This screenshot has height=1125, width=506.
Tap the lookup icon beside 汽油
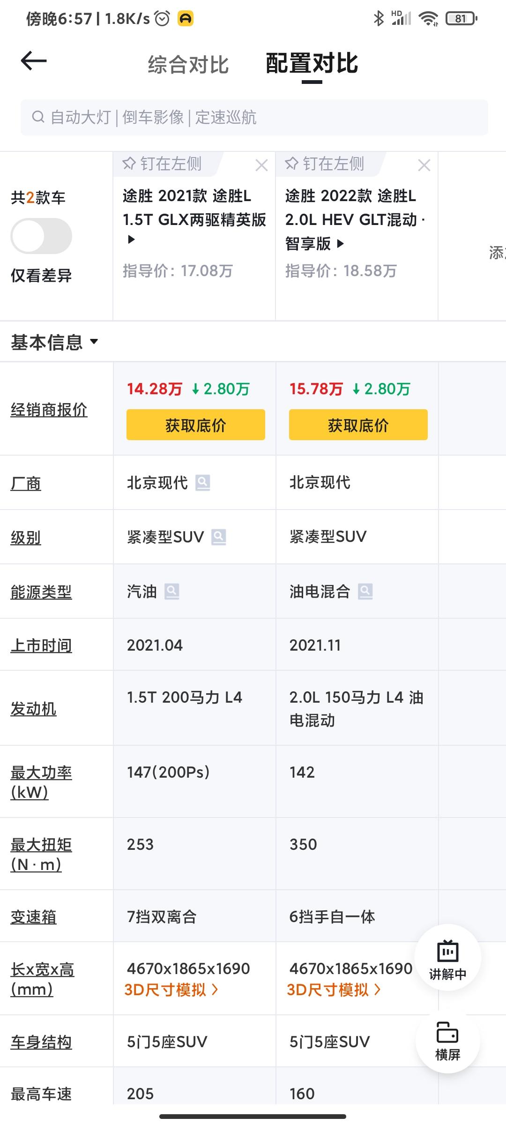[x=171, y=592]
